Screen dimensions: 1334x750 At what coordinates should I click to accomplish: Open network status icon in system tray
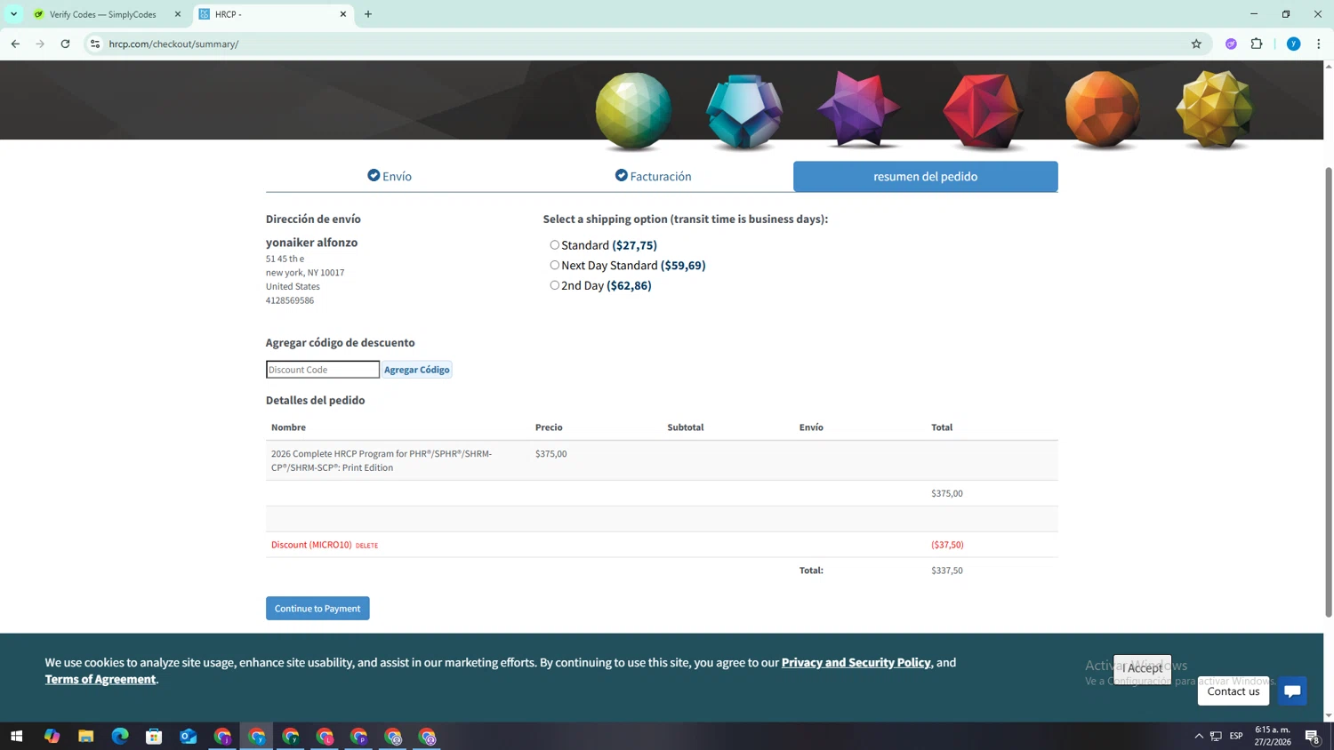[1216, 736]
